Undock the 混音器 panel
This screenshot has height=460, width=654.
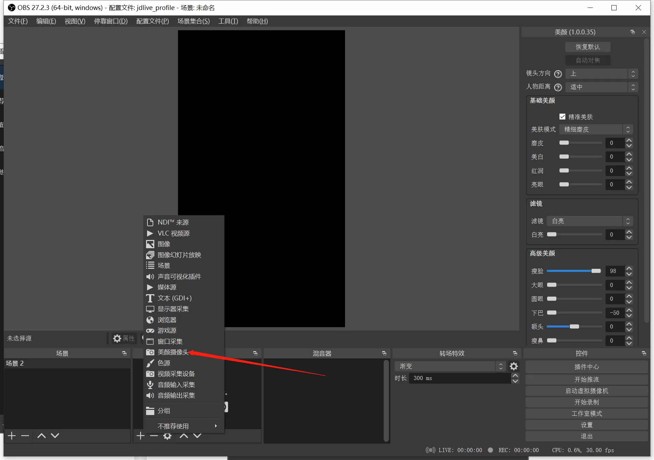(384, 353)
